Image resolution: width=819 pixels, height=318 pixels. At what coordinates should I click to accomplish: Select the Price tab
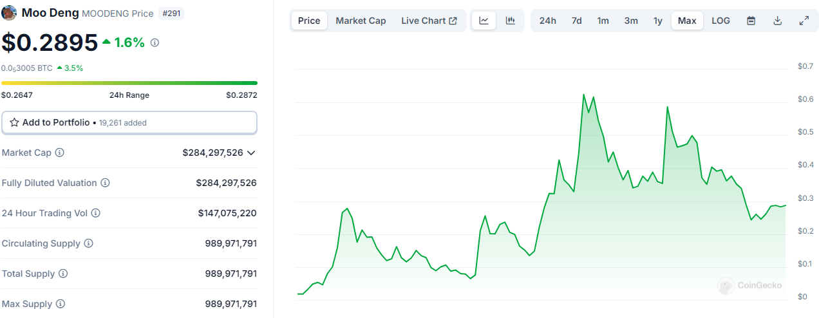click(x=309, y=21)
